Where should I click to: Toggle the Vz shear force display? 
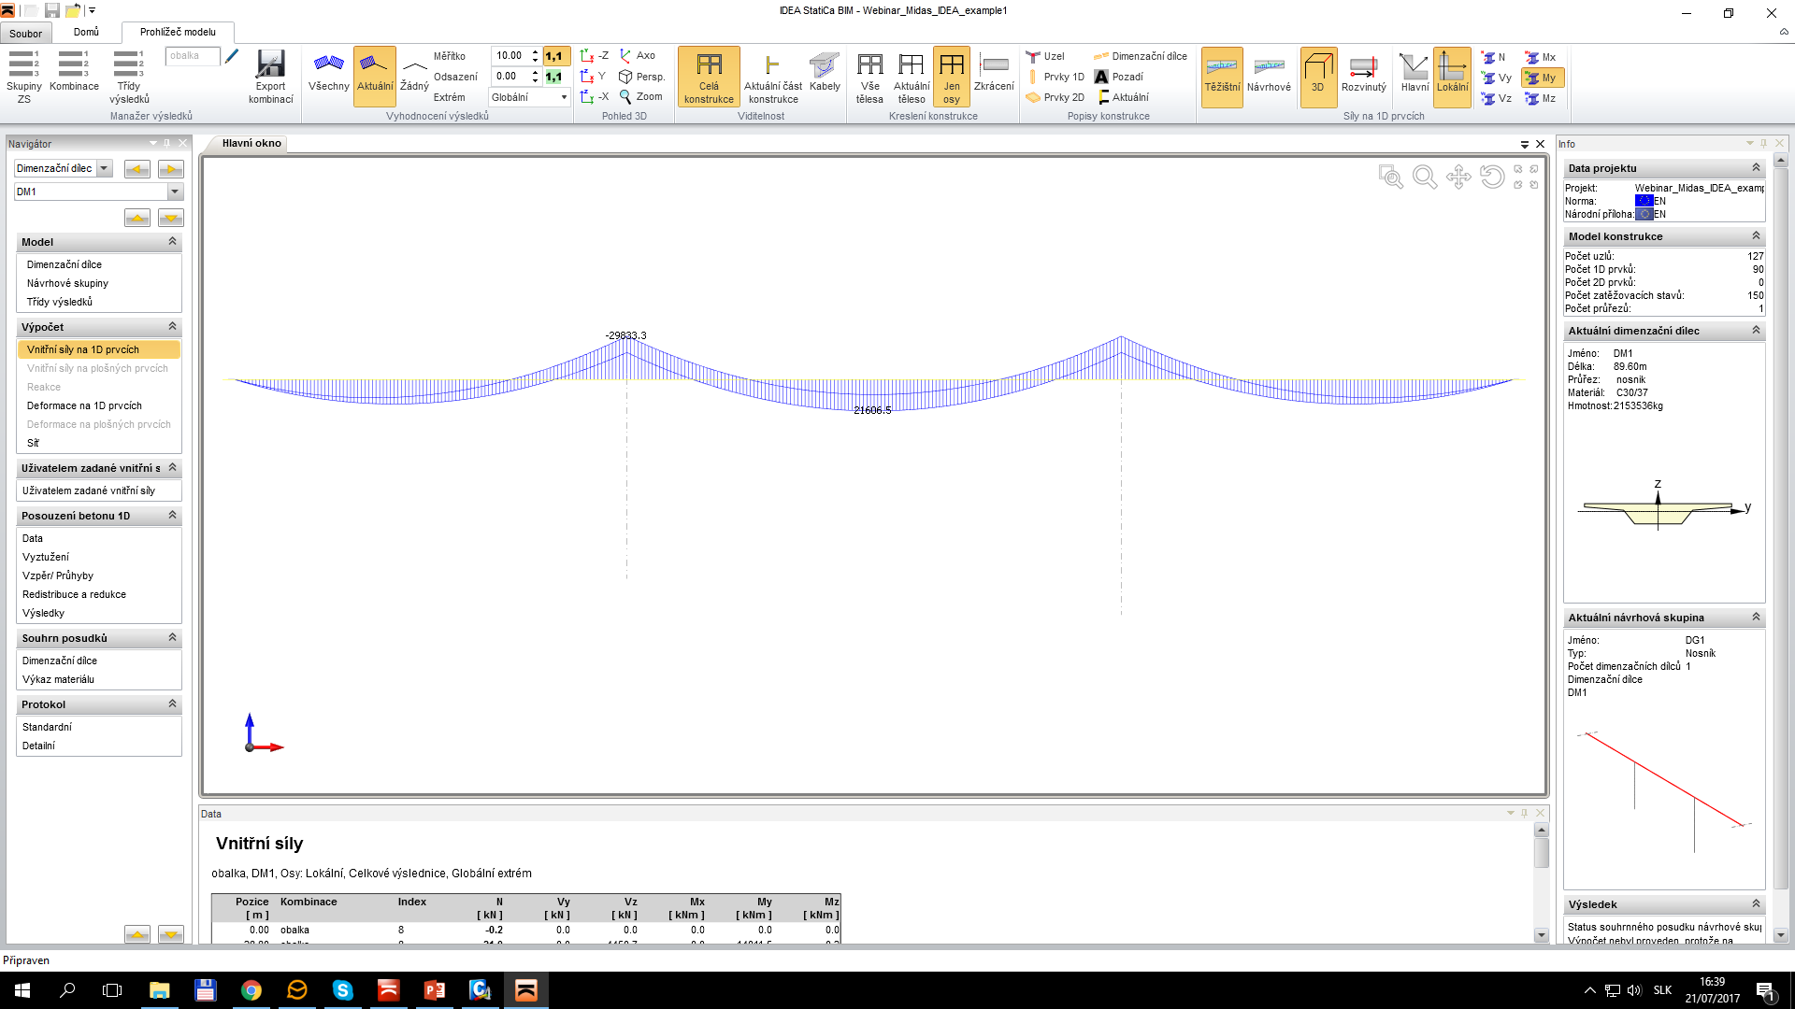tap(1497, 98)
